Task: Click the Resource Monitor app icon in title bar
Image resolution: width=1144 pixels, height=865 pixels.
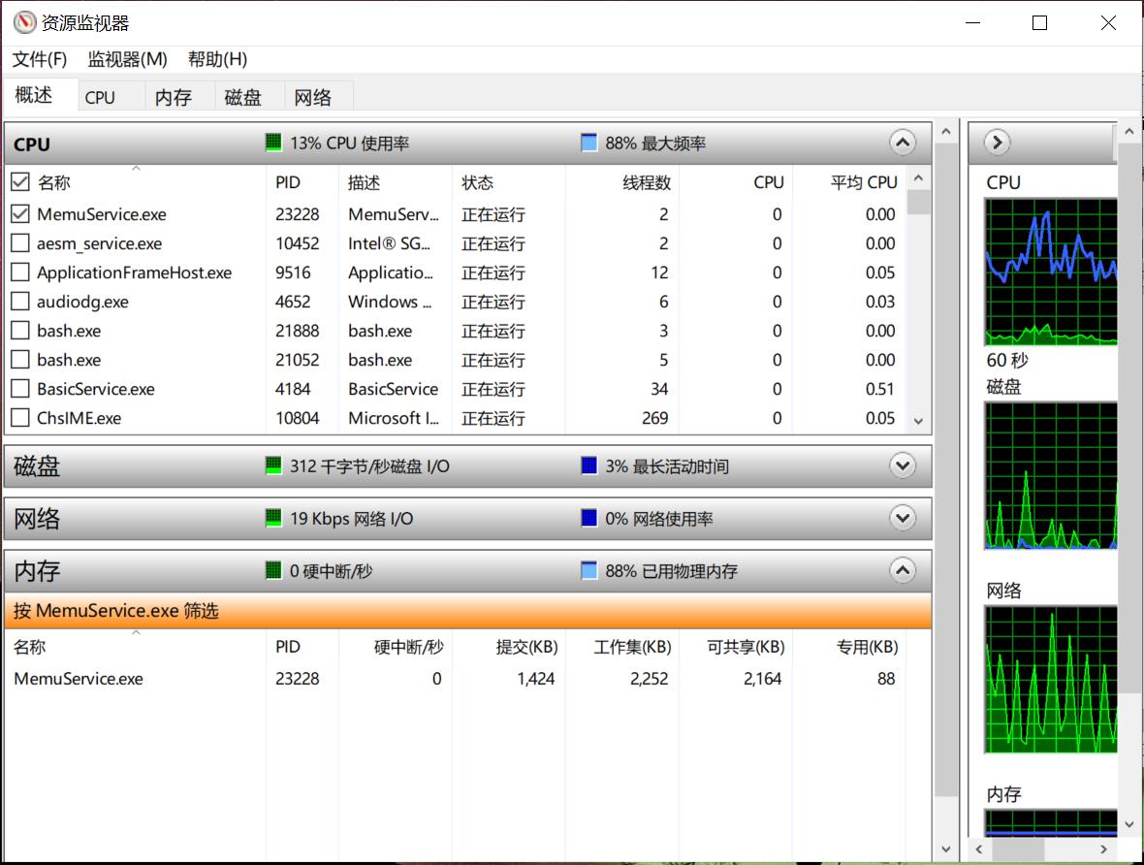Action: [24, 23]
